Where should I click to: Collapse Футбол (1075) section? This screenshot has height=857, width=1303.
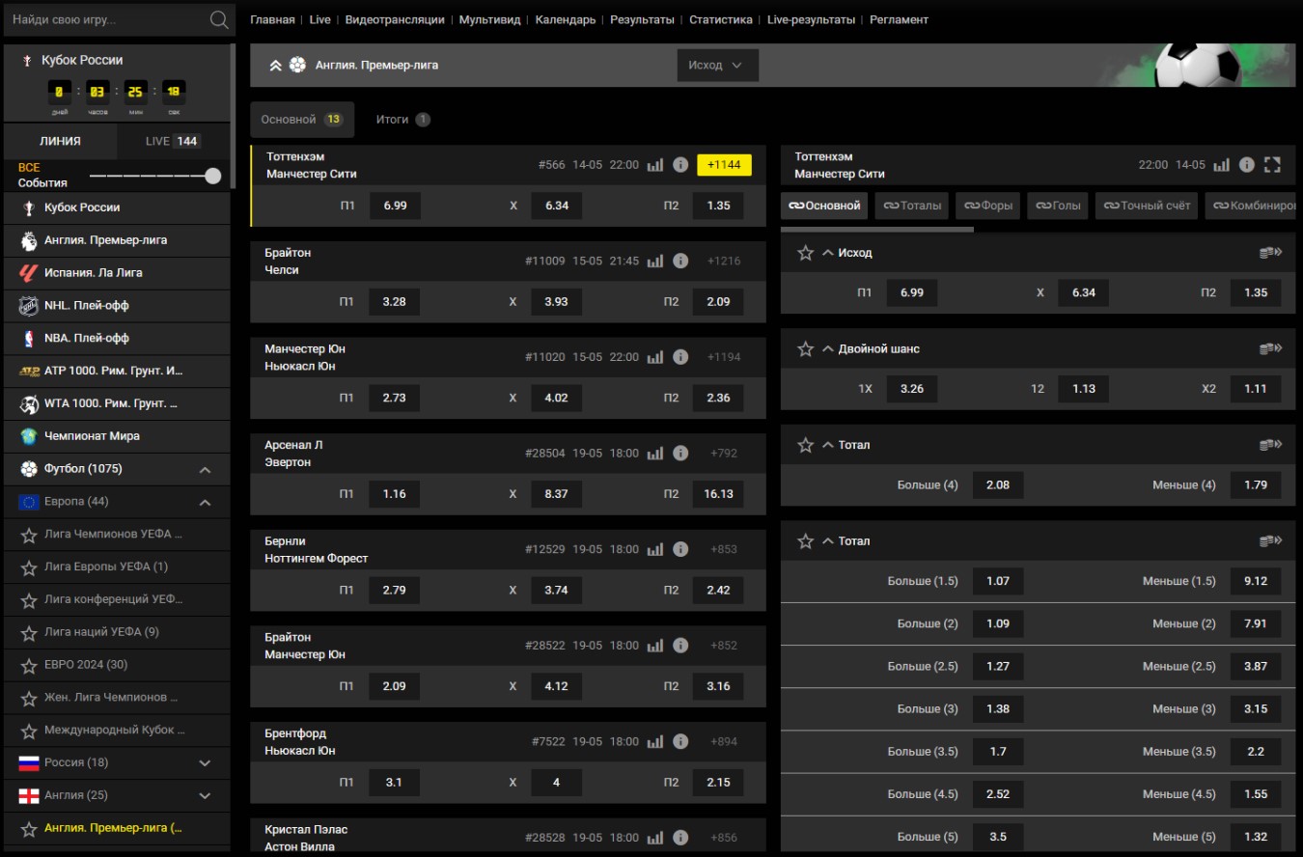206,470
